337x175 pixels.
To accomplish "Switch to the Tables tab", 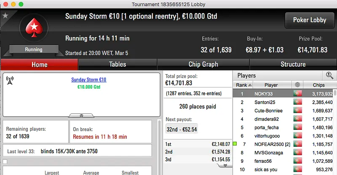I will click(x=118, y=65).
